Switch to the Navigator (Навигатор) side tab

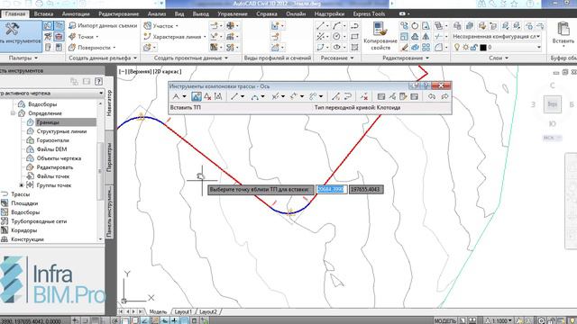(109, 103)
